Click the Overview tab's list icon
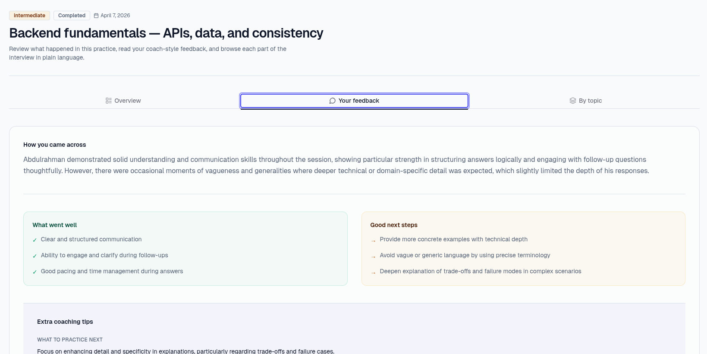The width and height of the screenshot is (707, 354). pyautogui.click(x=109, y=101)
